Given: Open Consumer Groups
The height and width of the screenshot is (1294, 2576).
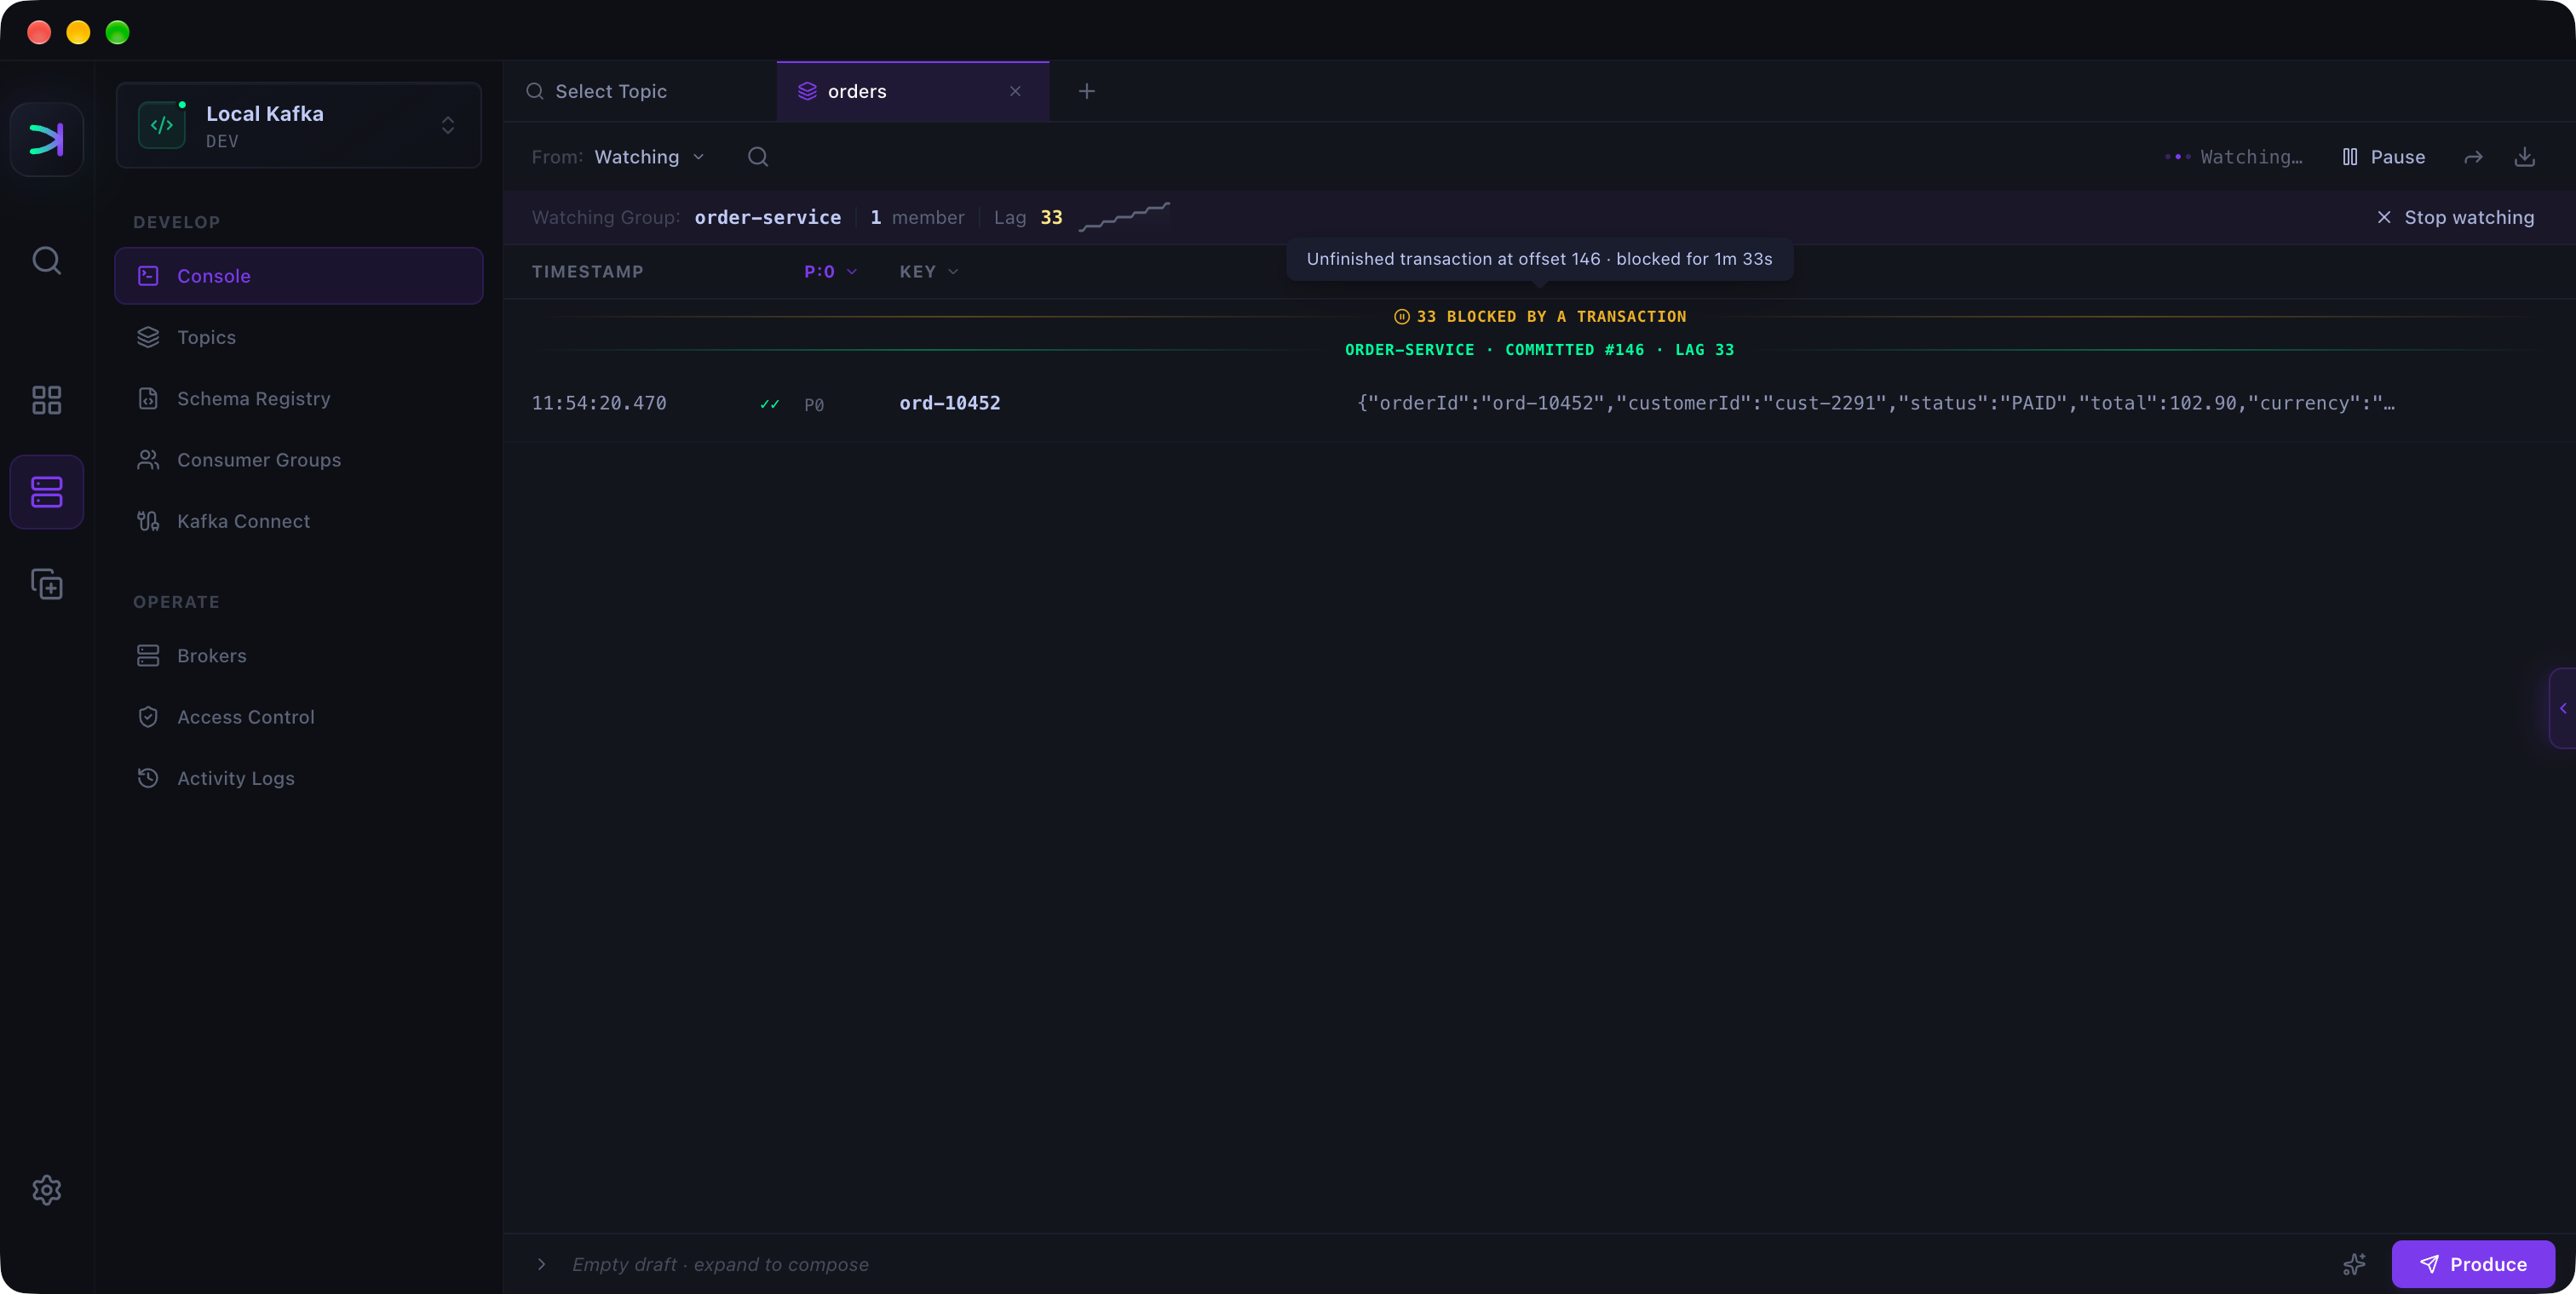Looking at the screenshot, I should pyautogui.click(x=298, y=460).
